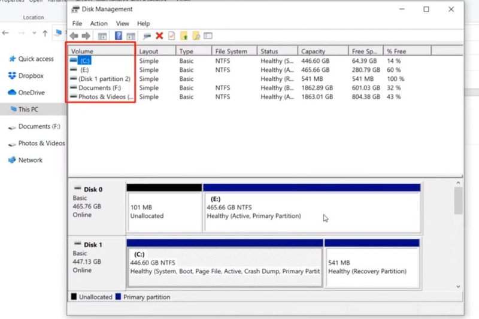The image size is (479, 319).
Task: Sort by the File System column header
Action: click(x=234, y=51)
